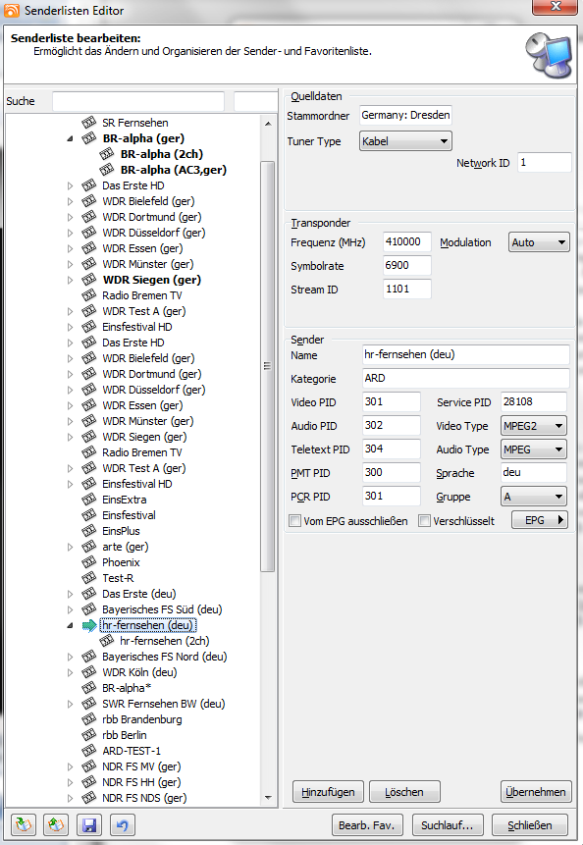Click the green arrow icon beside hr-fernsehen (deu)
Image resolution: width=583 pixels, height=845 pixels.
click(x=89, y=626)
